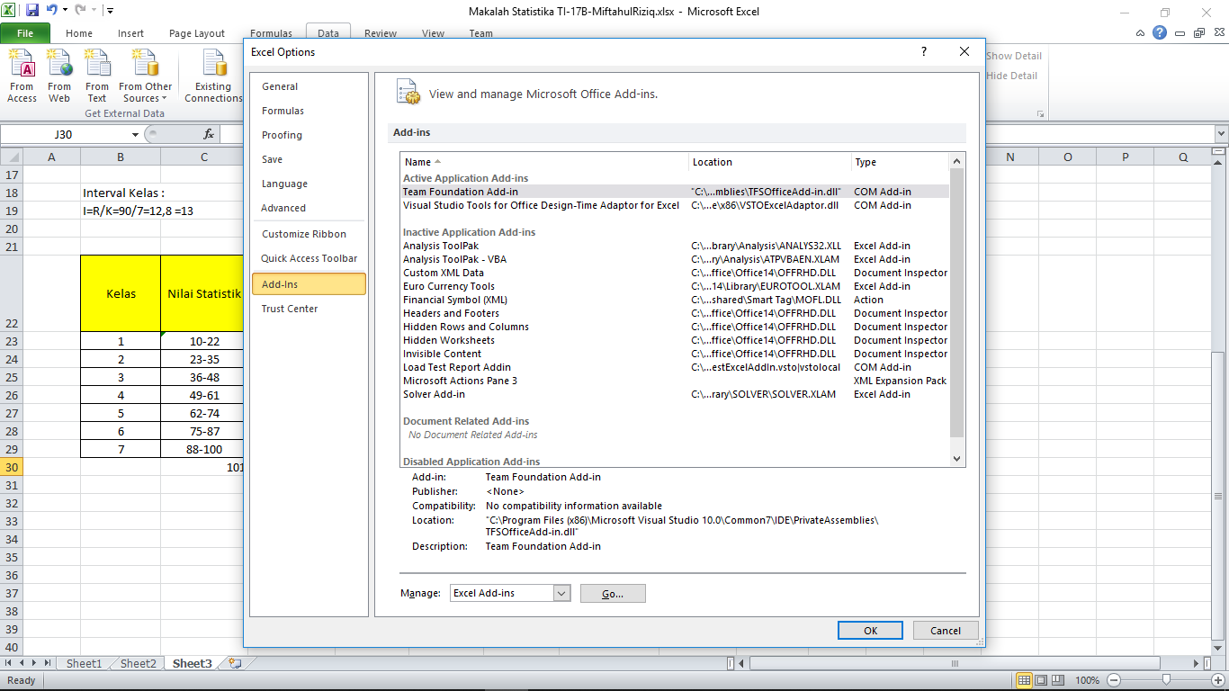Open the Name Box dropdown arrow

coord(136,134)
